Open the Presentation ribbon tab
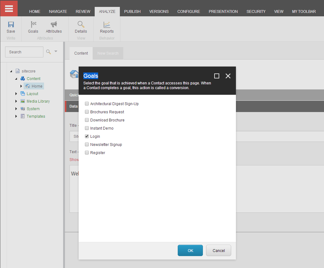 [223, 12]
